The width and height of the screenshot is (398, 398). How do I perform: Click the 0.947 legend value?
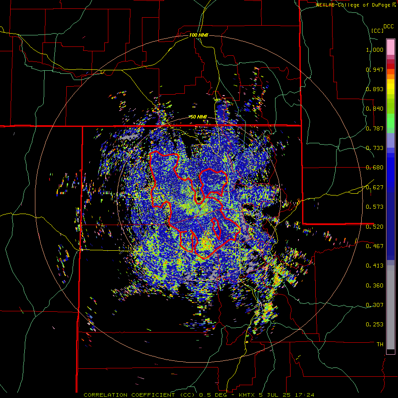coord(375,69)
